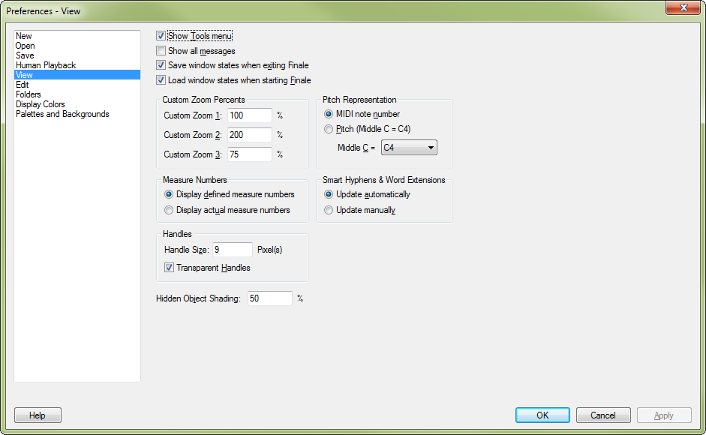Apply the current preferences
Viewport: 706px width, 435px height.
664,415
